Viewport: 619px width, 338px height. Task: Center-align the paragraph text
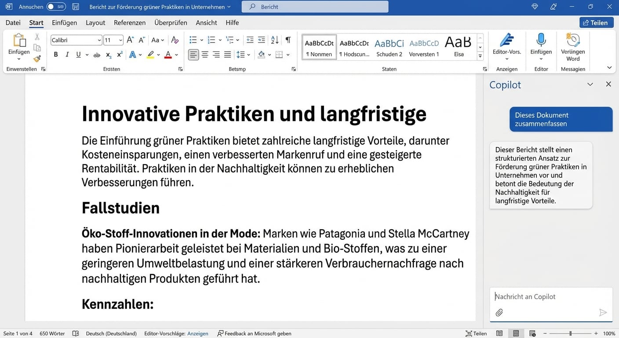coord(205,54)
